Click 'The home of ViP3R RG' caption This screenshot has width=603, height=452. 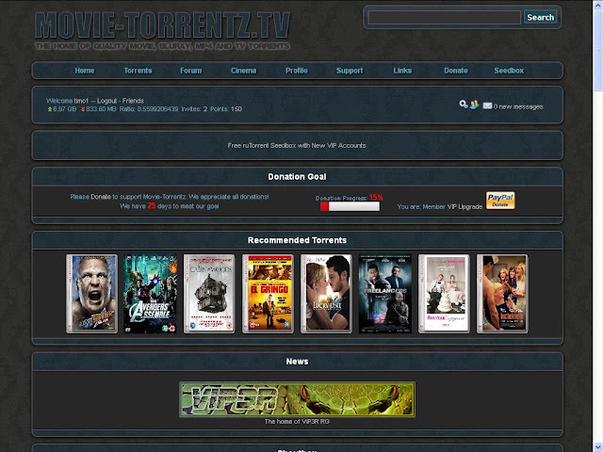(297, 421)
